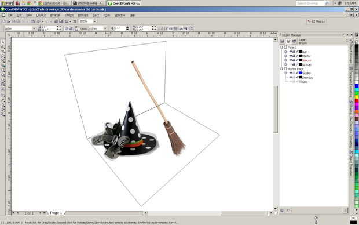Viewport: 359px width, 225px height.
Task: Open the zoom level dropdown
Action: point(94,21)
